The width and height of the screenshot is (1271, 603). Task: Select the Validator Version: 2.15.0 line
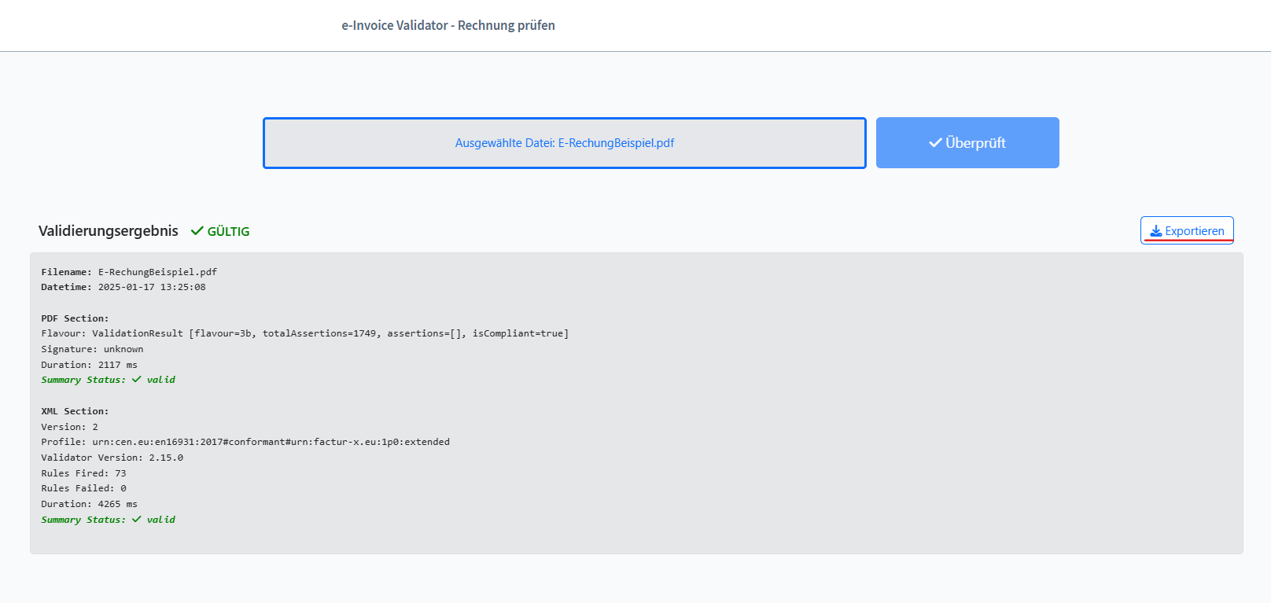(112, 458)
